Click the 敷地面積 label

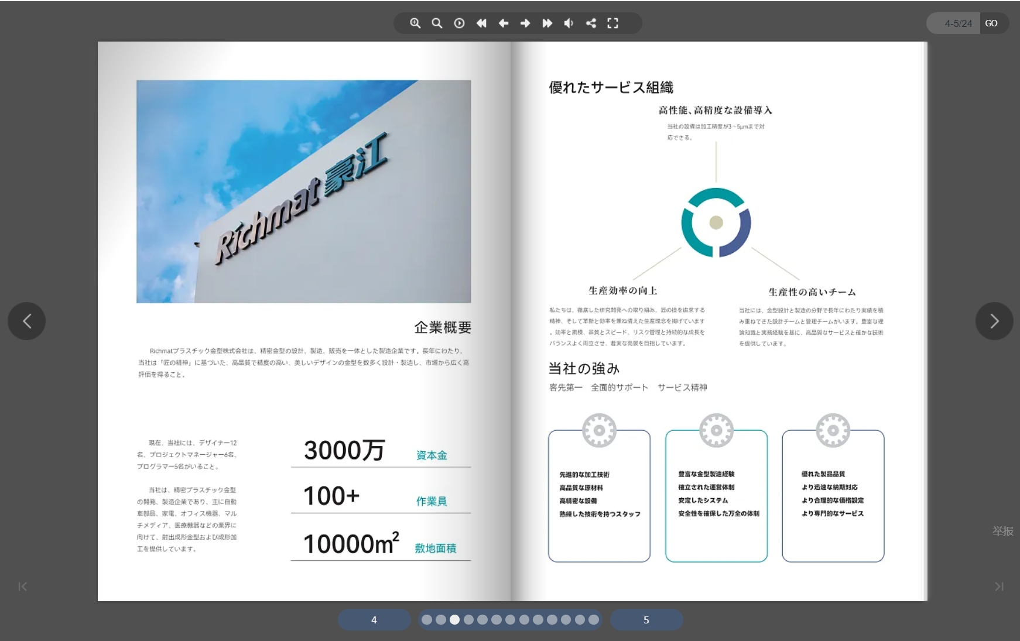point(435,548)
